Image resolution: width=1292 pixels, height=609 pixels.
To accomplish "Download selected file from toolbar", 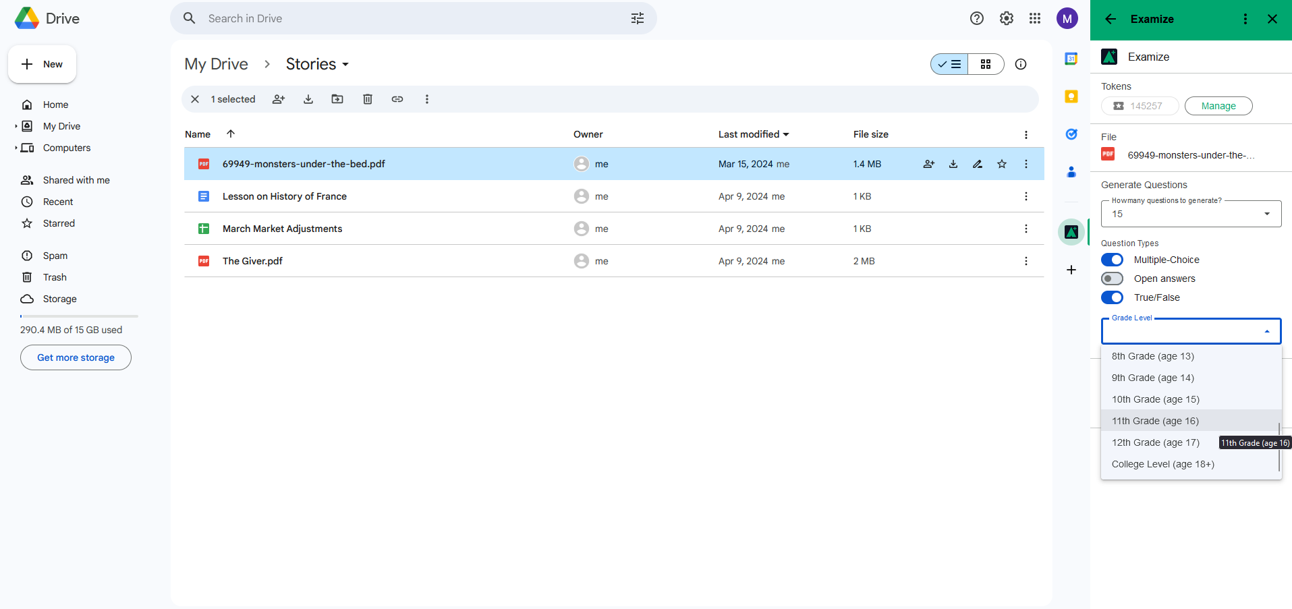I will coord(308,99).
